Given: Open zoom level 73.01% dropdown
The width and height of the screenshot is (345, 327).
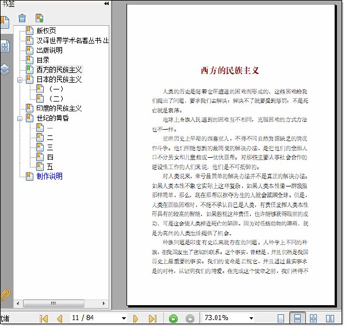Looking at the screenshot, I should [251, 318].
